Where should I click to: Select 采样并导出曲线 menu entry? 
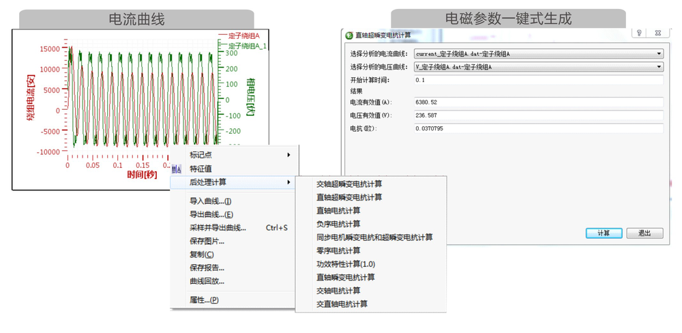[x=218, y=228]
